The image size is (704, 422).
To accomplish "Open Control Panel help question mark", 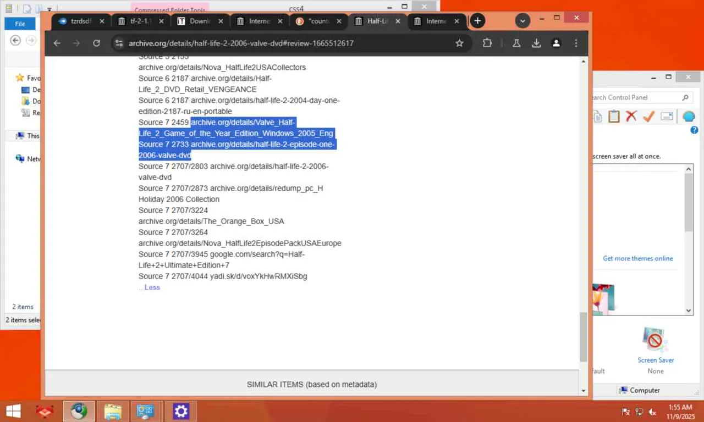I will [694, 130].
